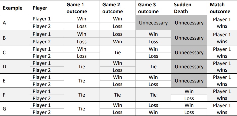The image size is (237, 116).
Task: Click the "Game 3 outcome" header
Action: (x=148, y=8)
